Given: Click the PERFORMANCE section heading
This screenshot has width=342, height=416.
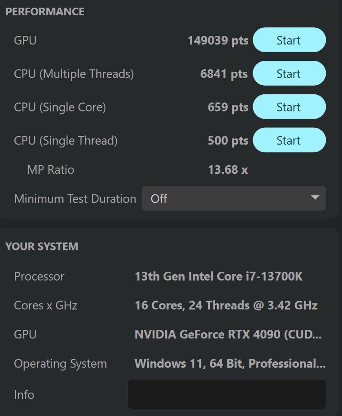Looking at the screenshot, I should click(x=45, y=11).
